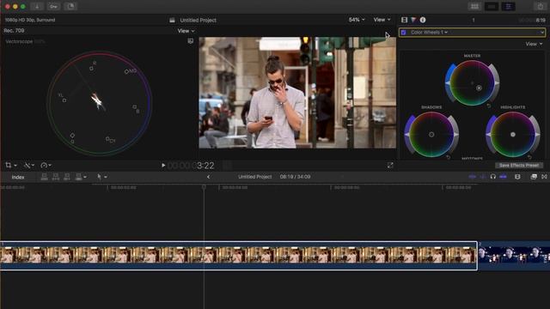Reset the Master color wheel
The height and width of the screenshot is (309, 550).
489,106
